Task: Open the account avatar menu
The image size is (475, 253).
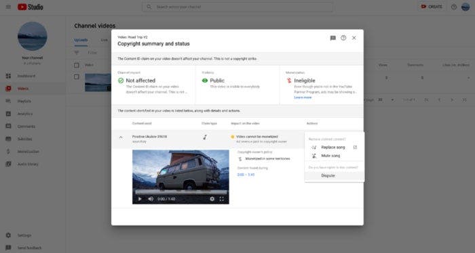Action: (465, 7)
